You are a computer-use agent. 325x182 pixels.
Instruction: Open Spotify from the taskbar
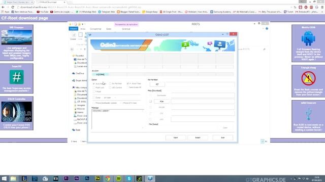(x=118, y=178)
